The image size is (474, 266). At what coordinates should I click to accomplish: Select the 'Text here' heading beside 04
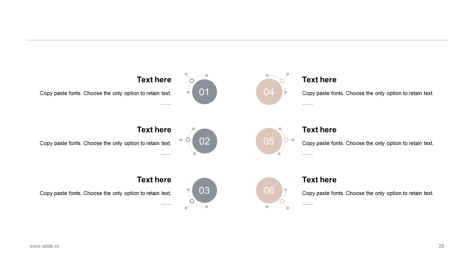319,79
